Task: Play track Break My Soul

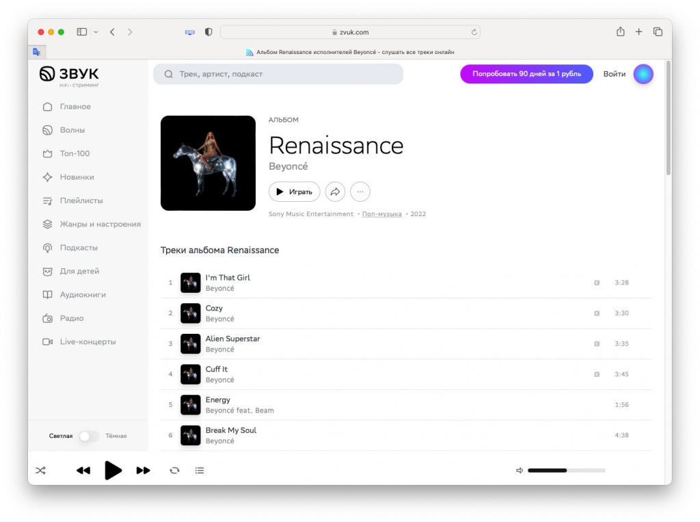Action: [406, 435]
